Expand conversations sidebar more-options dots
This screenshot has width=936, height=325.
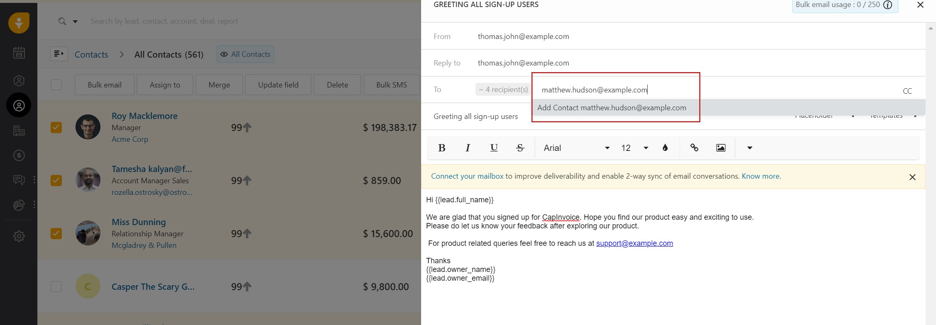[34, 179]
